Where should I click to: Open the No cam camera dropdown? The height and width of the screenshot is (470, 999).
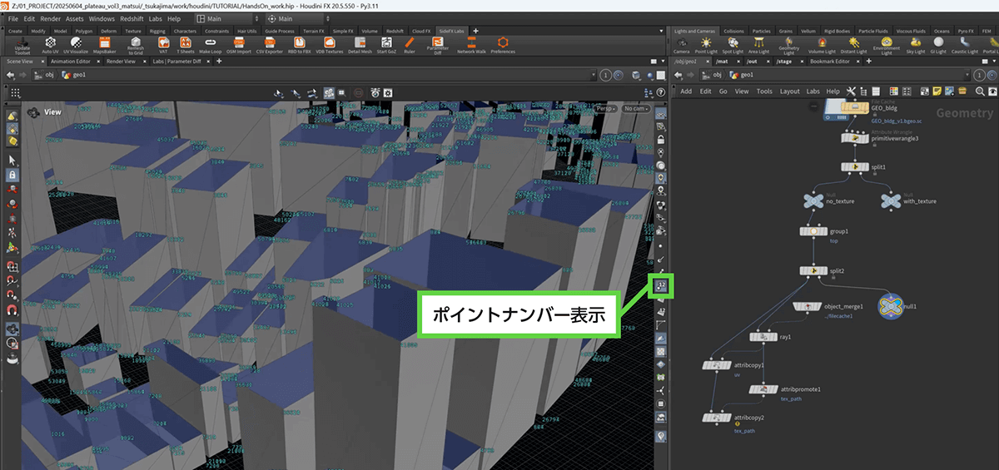tap(636, 109)
